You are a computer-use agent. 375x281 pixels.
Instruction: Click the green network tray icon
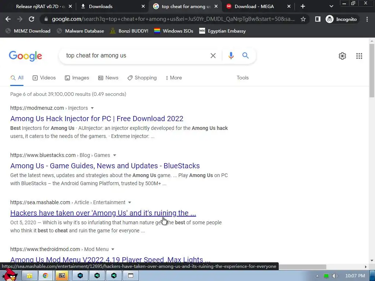click(x=326, y=276)
